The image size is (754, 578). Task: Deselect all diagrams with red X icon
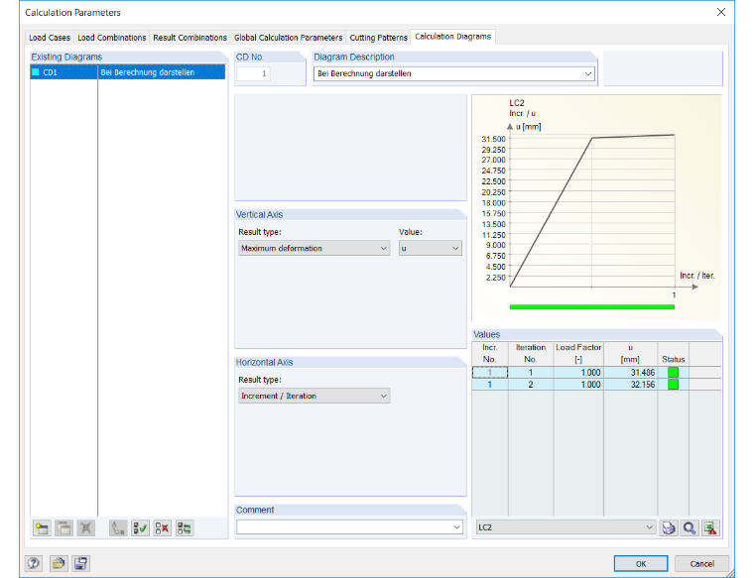162,528
